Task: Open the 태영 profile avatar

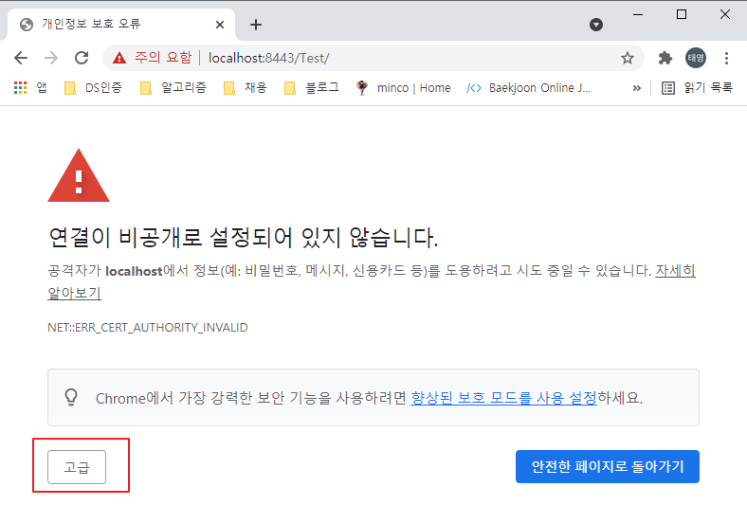Action: pyautogui.click(x=696, y=58)
